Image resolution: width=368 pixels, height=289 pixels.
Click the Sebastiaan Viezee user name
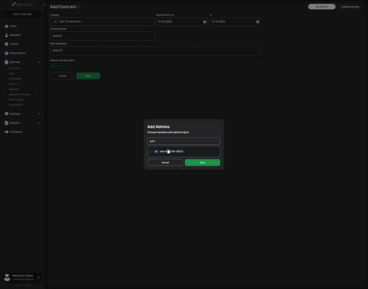pos(23,276)
